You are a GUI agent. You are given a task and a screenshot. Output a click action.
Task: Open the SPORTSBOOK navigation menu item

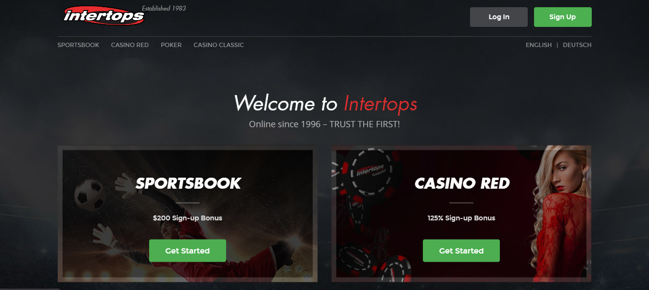coord(78,45)
